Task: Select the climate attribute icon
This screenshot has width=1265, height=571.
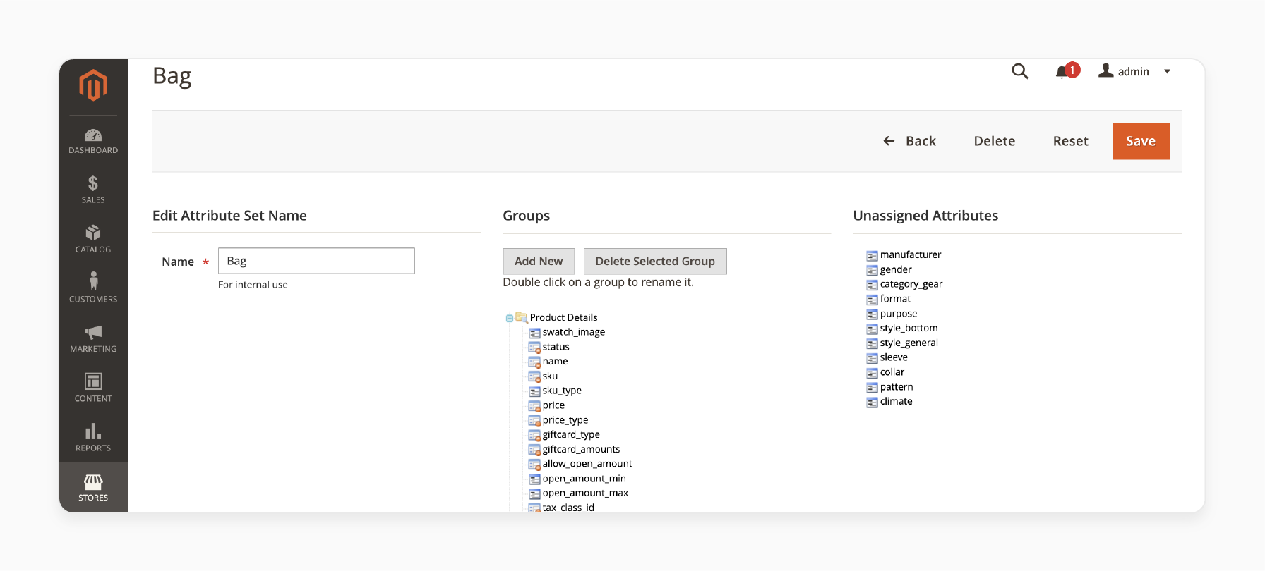Action: [872, 403]
